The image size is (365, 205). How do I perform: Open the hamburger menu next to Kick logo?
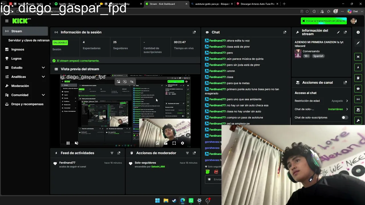click(7, 21)
